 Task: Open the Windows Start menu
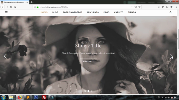click(3, 97)
